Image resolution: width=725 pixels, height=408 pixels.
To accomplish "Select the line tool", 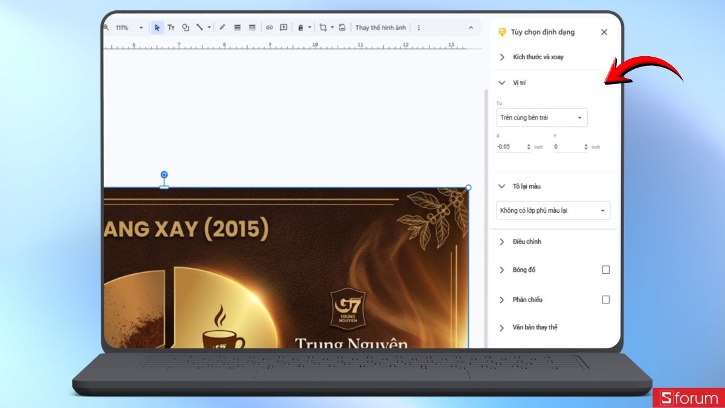I will coord(200,27).
